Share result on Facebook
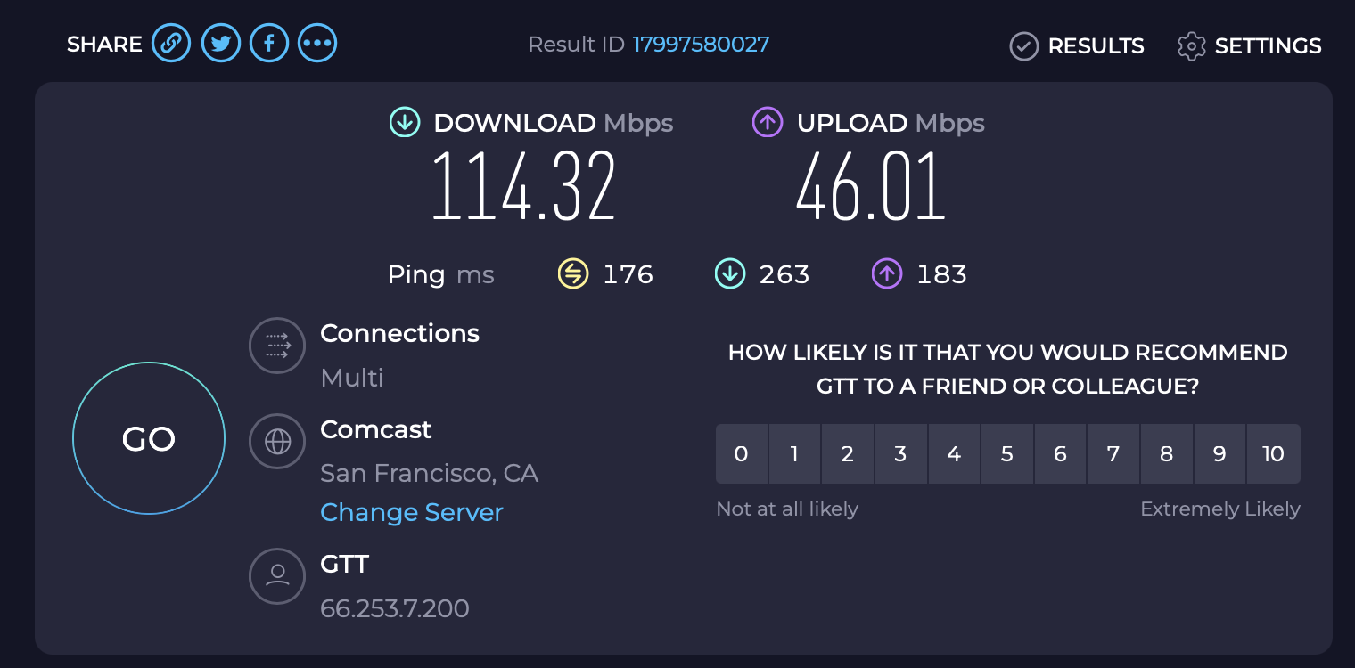 point(269,43)
